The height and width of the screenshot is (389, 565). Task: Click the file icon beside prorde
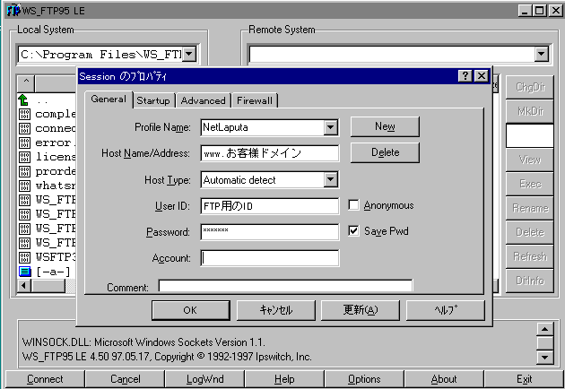24,171
